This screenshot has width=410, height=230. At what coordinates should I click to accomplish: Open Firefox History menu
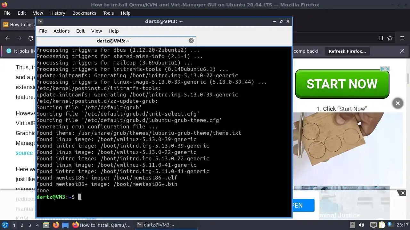tap(58, 13)
